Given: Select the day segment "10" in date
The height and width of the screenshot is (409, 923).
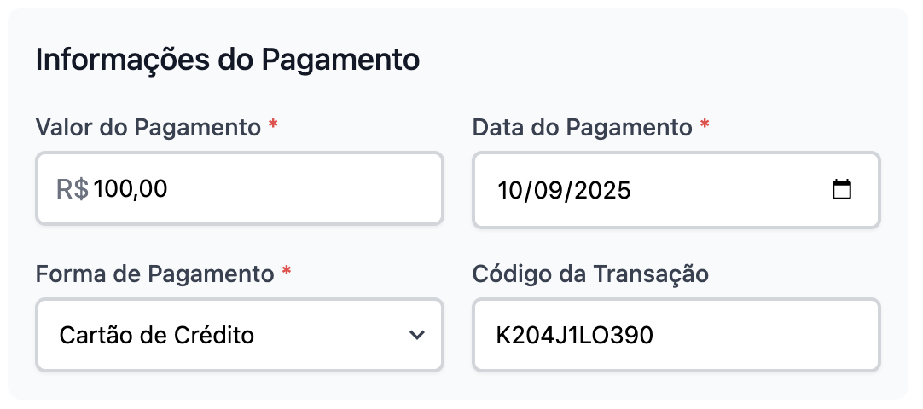Looking at the screenshot, I should pyautogui.click(x=510, y=190).
